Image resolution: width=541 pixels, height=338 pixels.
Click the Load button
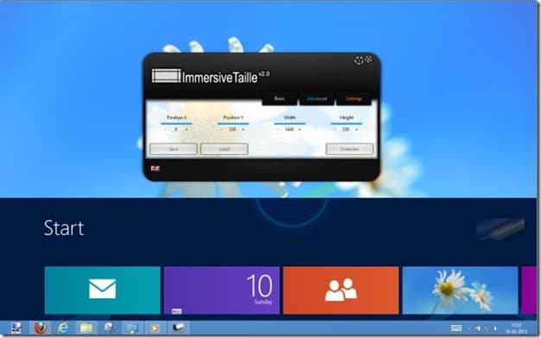pos(225,149)
